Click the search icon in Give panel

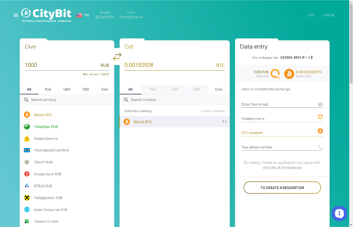(26, 100)
